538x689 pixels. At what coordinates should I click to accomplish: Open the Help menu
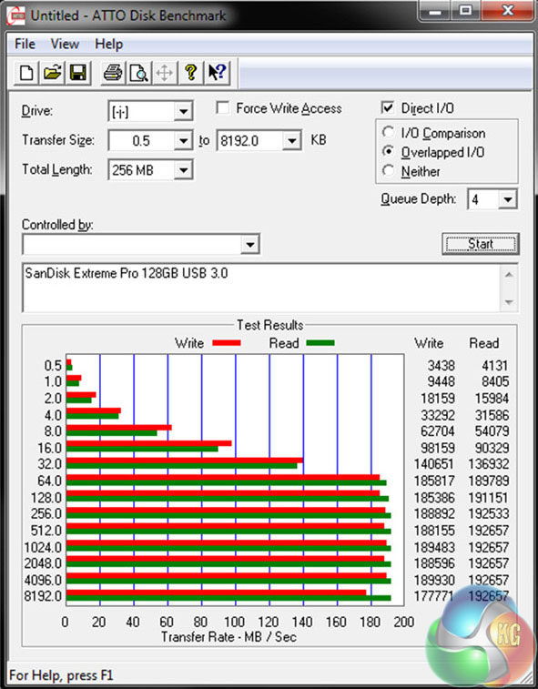tap(108, 44)
